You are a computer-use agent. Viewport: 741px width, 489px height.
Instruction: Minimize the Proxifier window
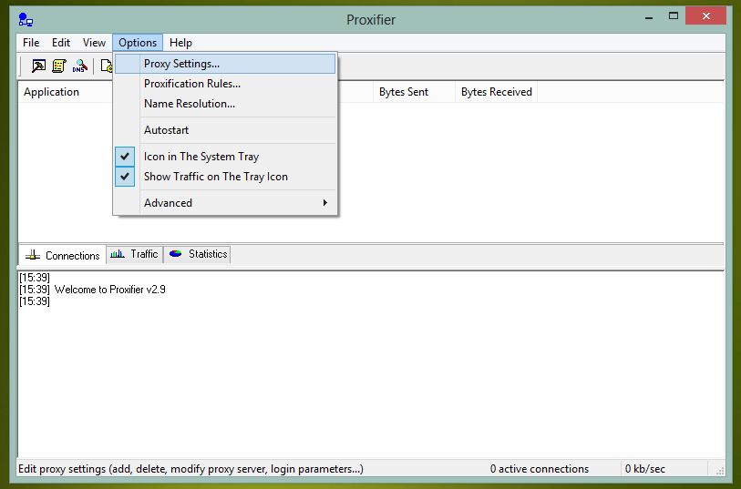tap(649, 17)
